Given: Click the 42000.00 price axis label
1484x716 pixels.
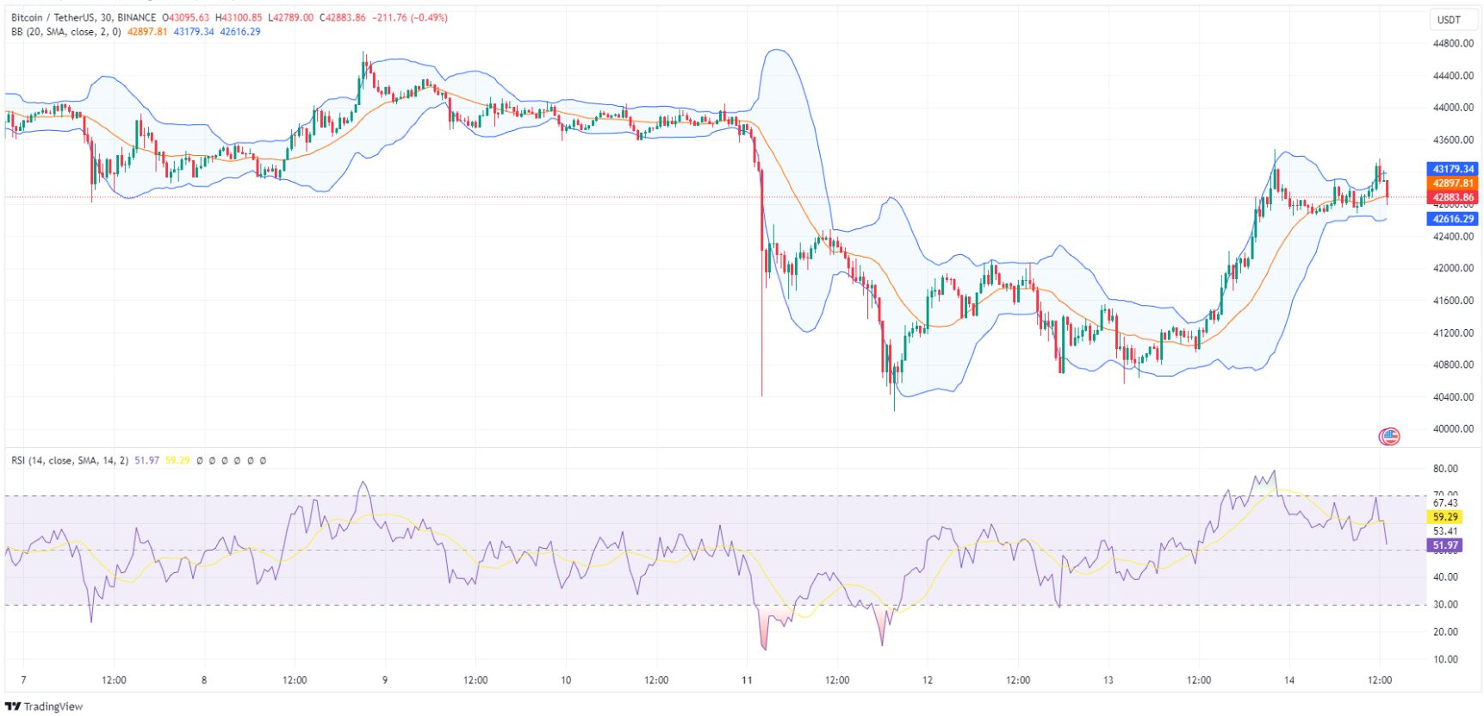Looking at the screenshot, I should [x=1453, y=268].
